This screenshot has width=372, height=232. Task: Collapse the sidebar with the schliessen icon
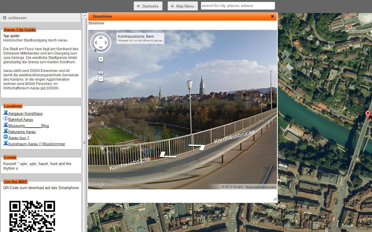coord(5,18)
